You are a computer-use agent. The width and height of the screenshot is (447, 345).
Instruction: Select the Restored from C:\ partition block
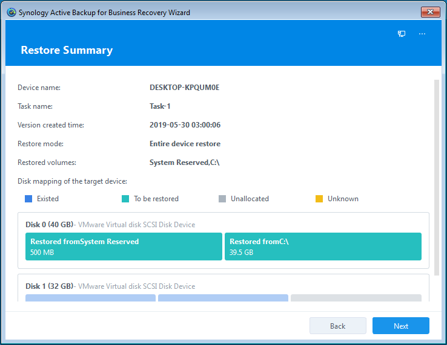click(323, 247)
